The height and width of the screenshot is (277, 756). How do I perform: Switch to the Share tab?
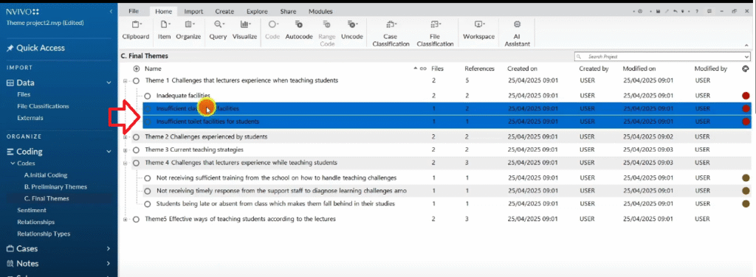[x=288, y=12]
